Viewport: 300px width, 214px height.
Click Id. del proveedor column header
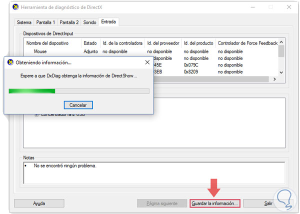pos(163,43)
